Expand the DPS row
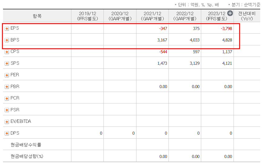 pyautogui.click(x=7, y=133)
